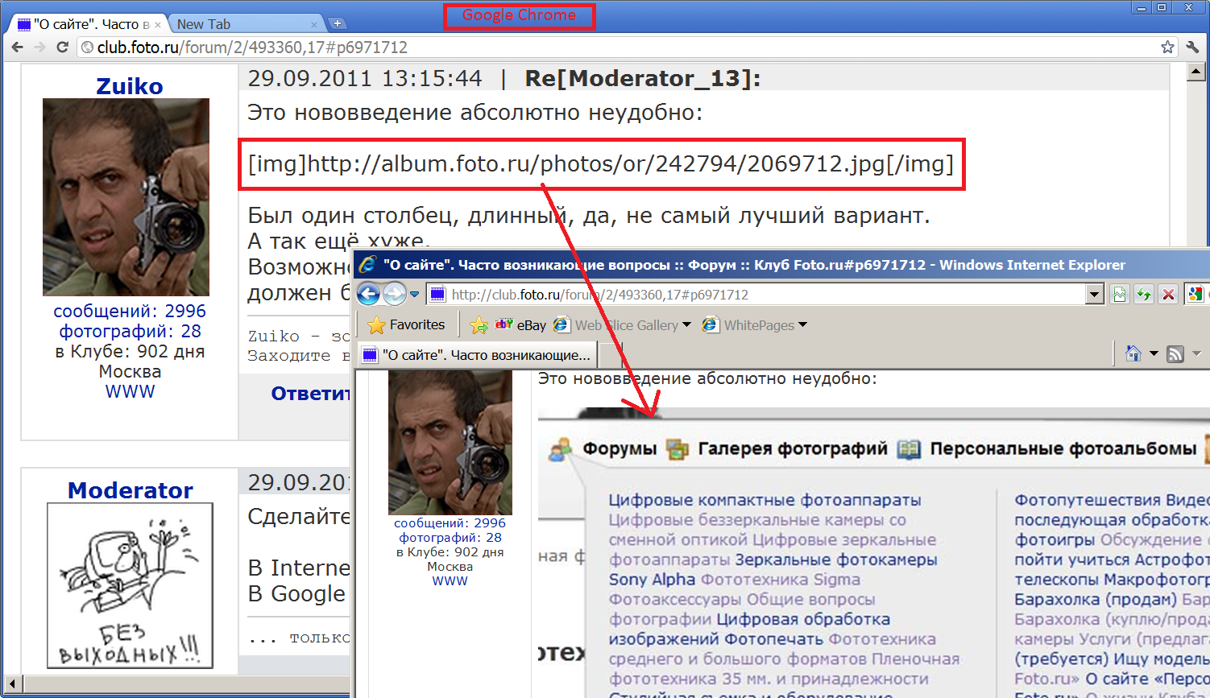Open "сообщений: 2996" link in Chrome
Screen dimensions: 1210x698
tap(130, 311)
